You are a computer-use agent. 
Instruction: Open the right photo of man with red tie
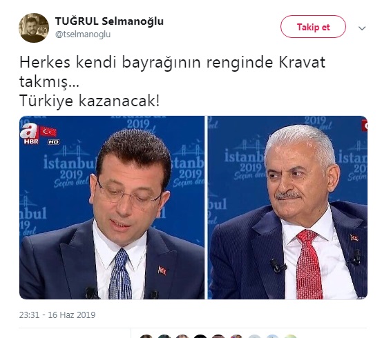(x=288, y=208)
